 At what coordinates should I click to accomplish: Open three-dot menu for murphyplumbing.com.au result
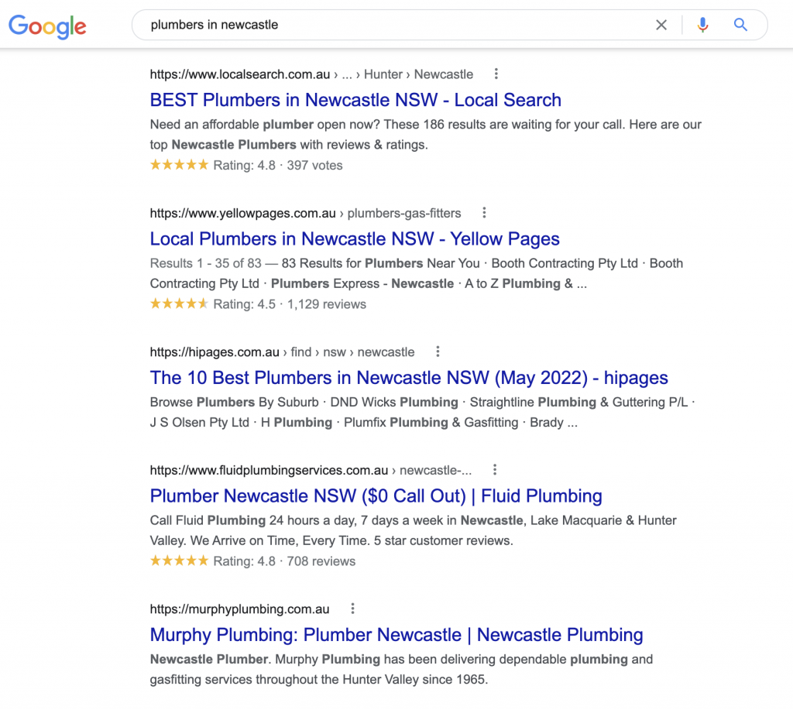(352, 609)
